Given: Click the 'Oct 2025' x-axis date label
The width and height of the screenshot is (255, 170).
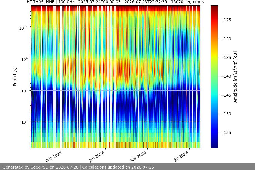Looking at the screenshot, I should coord(54,156).
